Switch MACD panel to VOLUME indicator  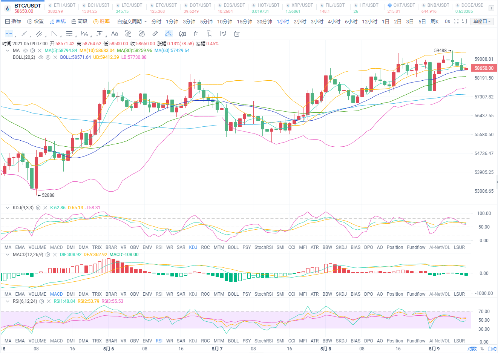coord(37,294)
